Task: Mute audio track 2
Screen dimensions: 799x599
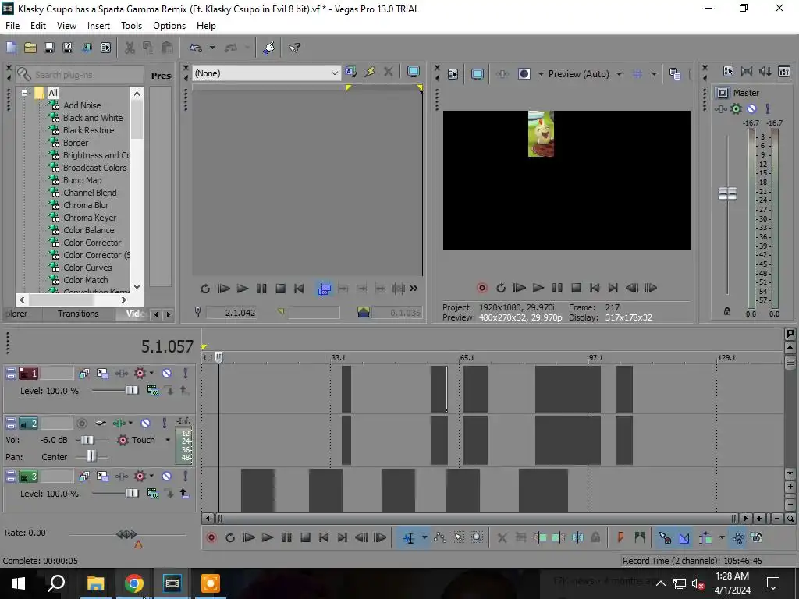Action: (x=145, y=423)
